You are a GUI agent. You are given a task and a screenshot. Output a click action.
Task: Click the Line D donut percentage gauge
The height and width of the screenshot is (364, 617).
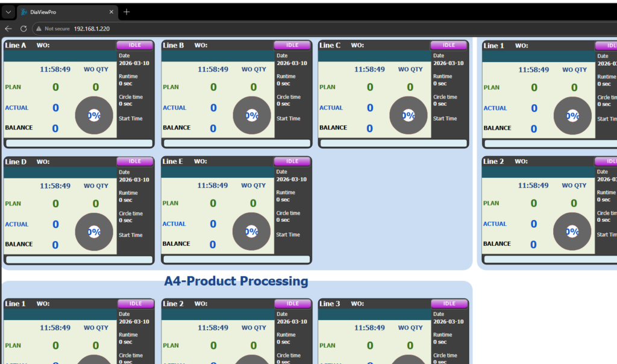pos(94,232)
